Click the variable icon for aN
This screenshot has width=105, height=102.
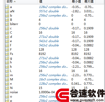click(7, 11)
